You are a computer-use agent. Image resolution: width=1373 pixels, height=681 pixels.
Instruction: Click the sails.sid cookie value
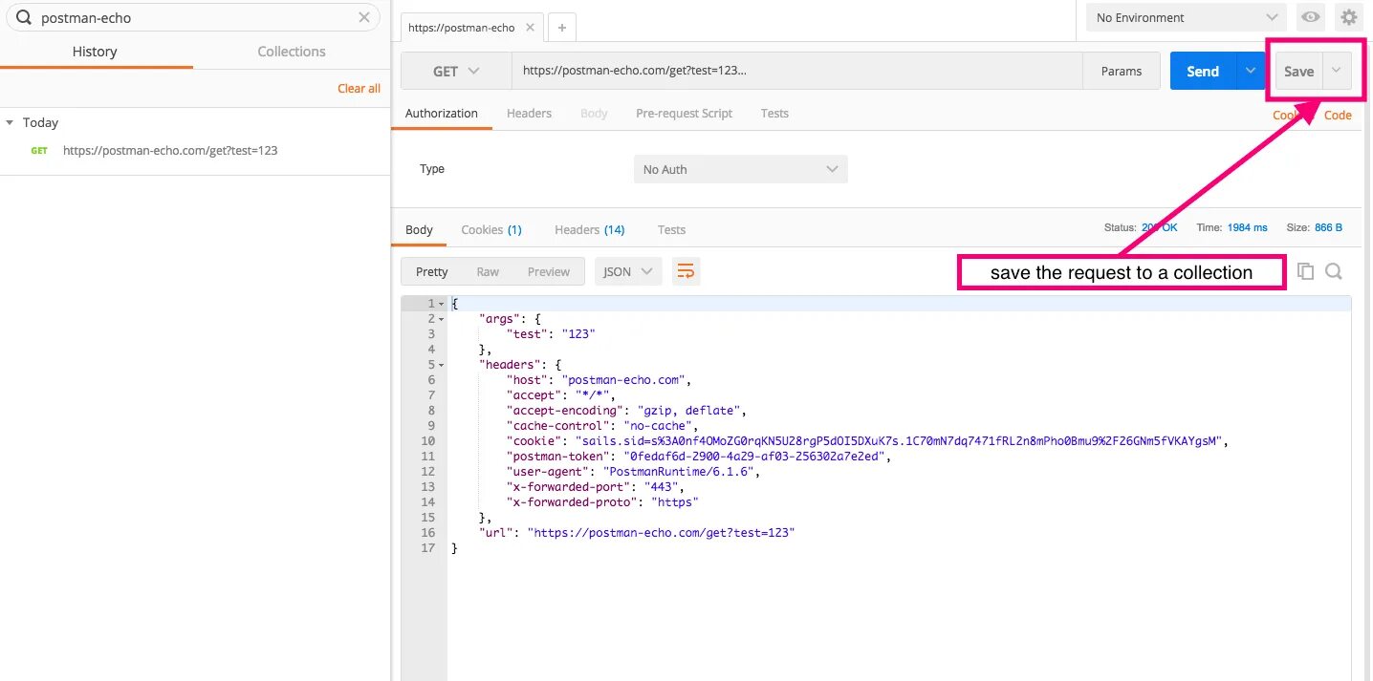click(x=901, y=441)
